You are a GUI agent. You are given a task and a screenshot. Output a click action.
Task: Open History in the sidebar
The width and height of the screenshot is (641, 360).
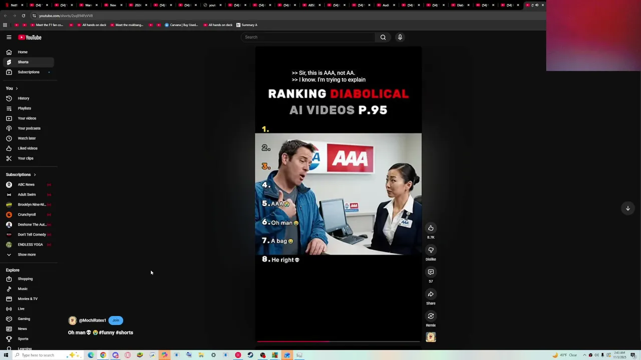[x=29, y=98]
